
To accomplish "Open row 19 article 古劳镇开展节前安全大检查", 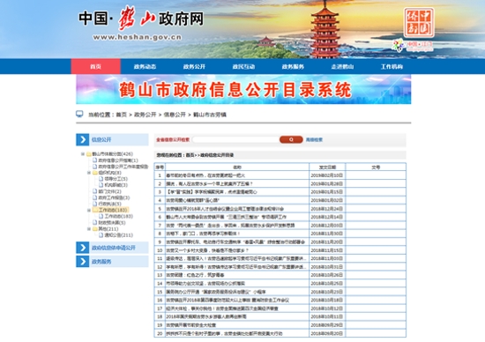I will pyautogui.click(x=191, y=325).
